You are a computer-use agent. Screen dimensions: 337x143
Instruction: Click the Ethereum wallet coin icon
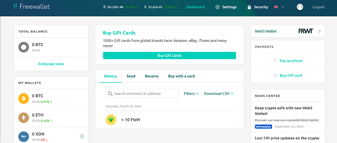click(24, 118)
